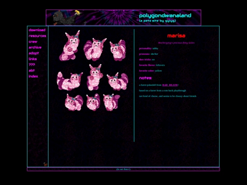Click the red marisa heading

pos(176,36)
